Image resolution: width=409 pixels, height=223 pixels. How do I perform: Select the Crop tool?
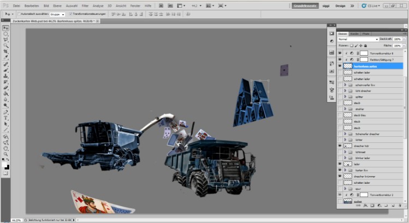click(5, 51)
